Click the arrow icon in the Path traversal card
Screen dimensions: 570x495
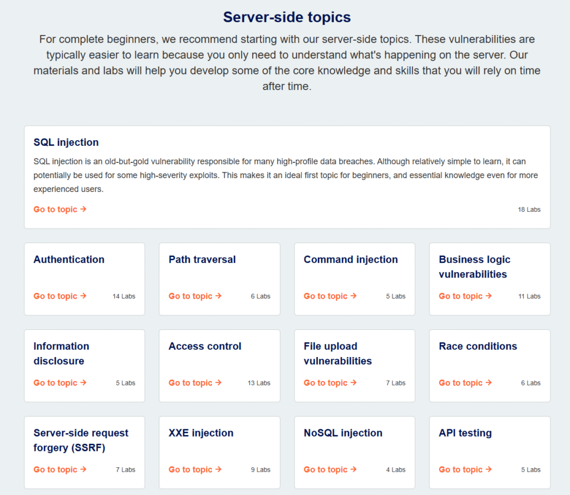click(x=219, y=296)
